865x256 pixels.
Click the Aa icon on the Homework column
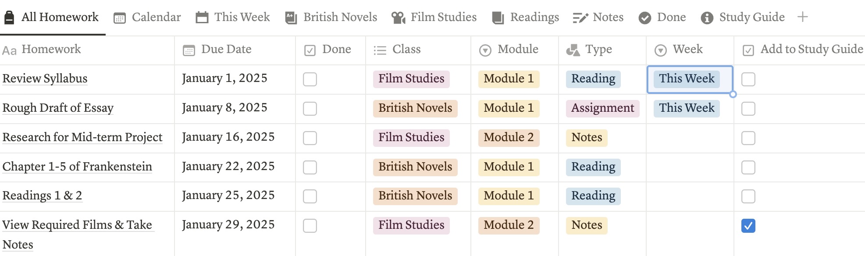9,50
